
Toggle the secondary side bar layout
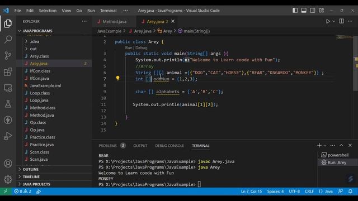[x=313, y=11]
